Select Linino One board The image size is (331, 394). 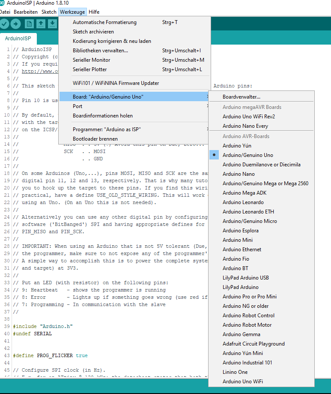pyautogui.click(x=262, y=372)
